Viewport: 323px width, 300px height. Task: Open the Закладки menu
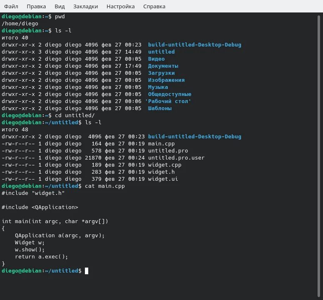pyautogui.click(x=85, y=6)
